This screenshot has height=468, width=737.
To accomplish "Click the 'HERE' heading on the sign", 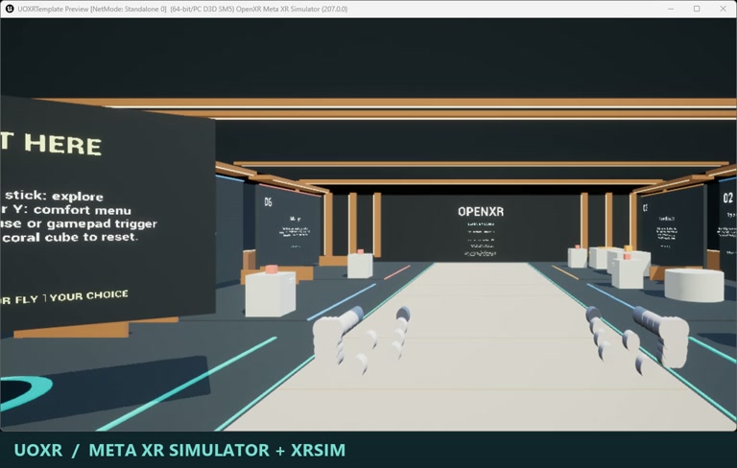I will [63, 144].
